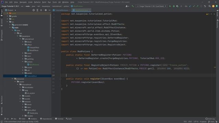Viewport: 219px width, 123px height.
Task: Open Search Everywhere magnifier icon
Action: click(209, 6)
